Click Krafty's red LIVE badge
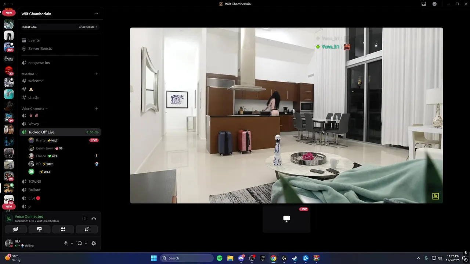Screen dimensions: 470x264 (x=94, y=140)
